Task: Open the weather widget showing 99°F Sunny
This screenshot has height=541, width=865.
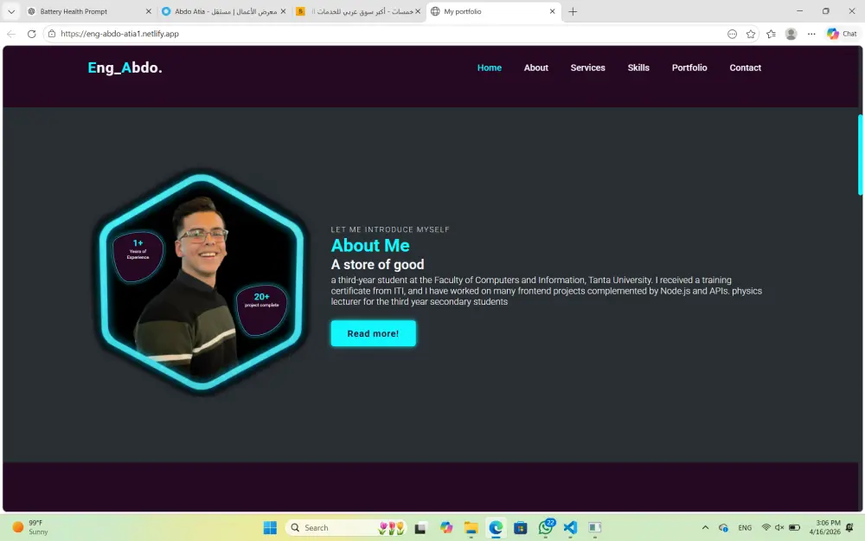Action: click(30, 528)
